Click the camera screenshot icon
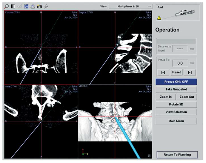 click(x=39, y=6)
